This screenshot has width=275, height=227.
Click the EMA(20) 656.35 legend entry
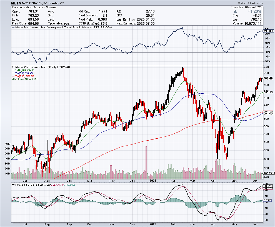tap(23, 70)
